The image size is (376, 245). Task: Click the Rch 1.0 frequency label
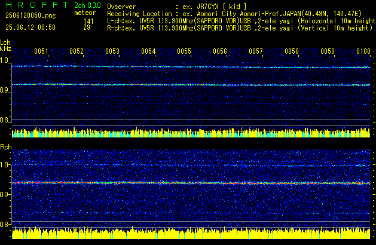tap(5, 165)
